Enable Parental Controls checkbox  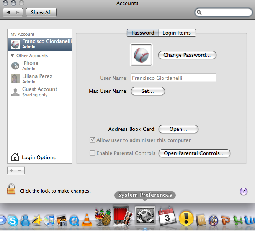click(x=92, y=153)
